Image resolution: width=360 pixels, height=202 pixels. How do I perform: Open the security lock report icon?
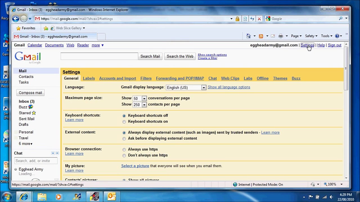click(x=237, y=19)
